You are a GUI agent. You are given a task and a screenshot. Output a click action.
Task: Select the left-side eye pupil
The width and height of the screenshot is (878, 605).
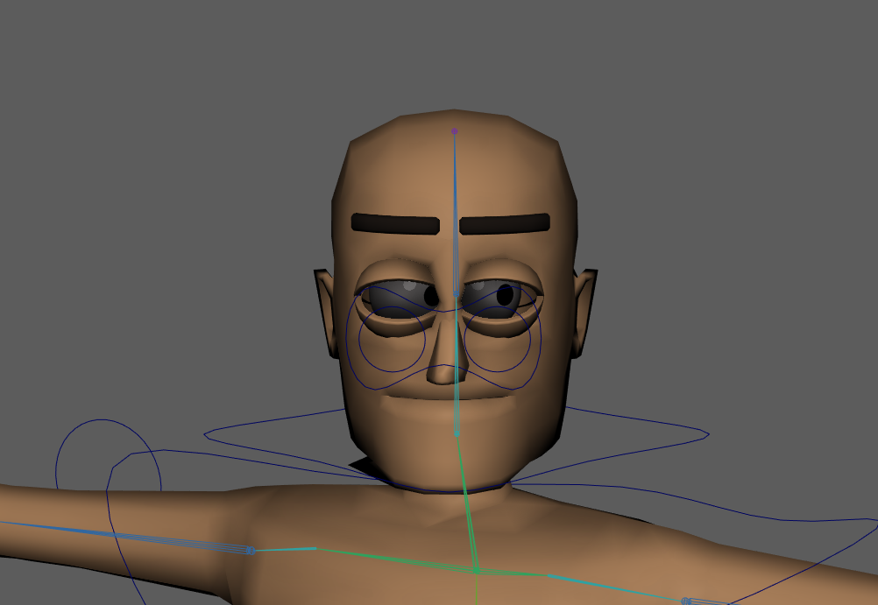pyautogui.click(x=431, y=295)
